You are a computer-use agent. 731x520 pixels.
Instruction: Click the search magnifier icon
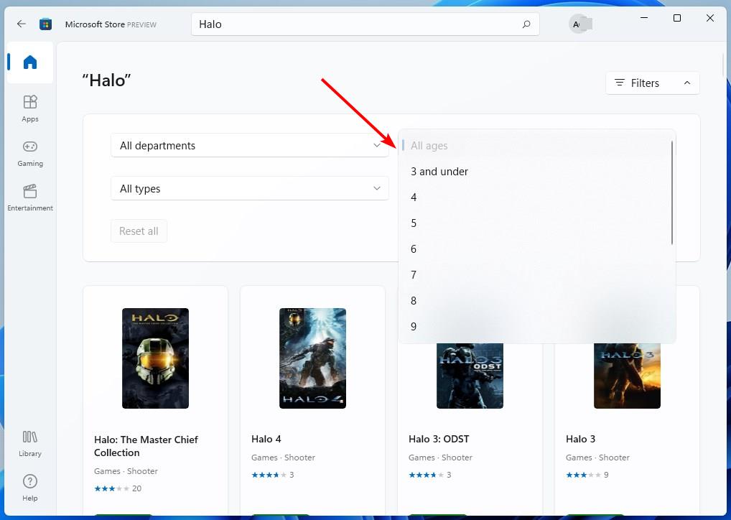pyautogui.click(x=526, y=24)
